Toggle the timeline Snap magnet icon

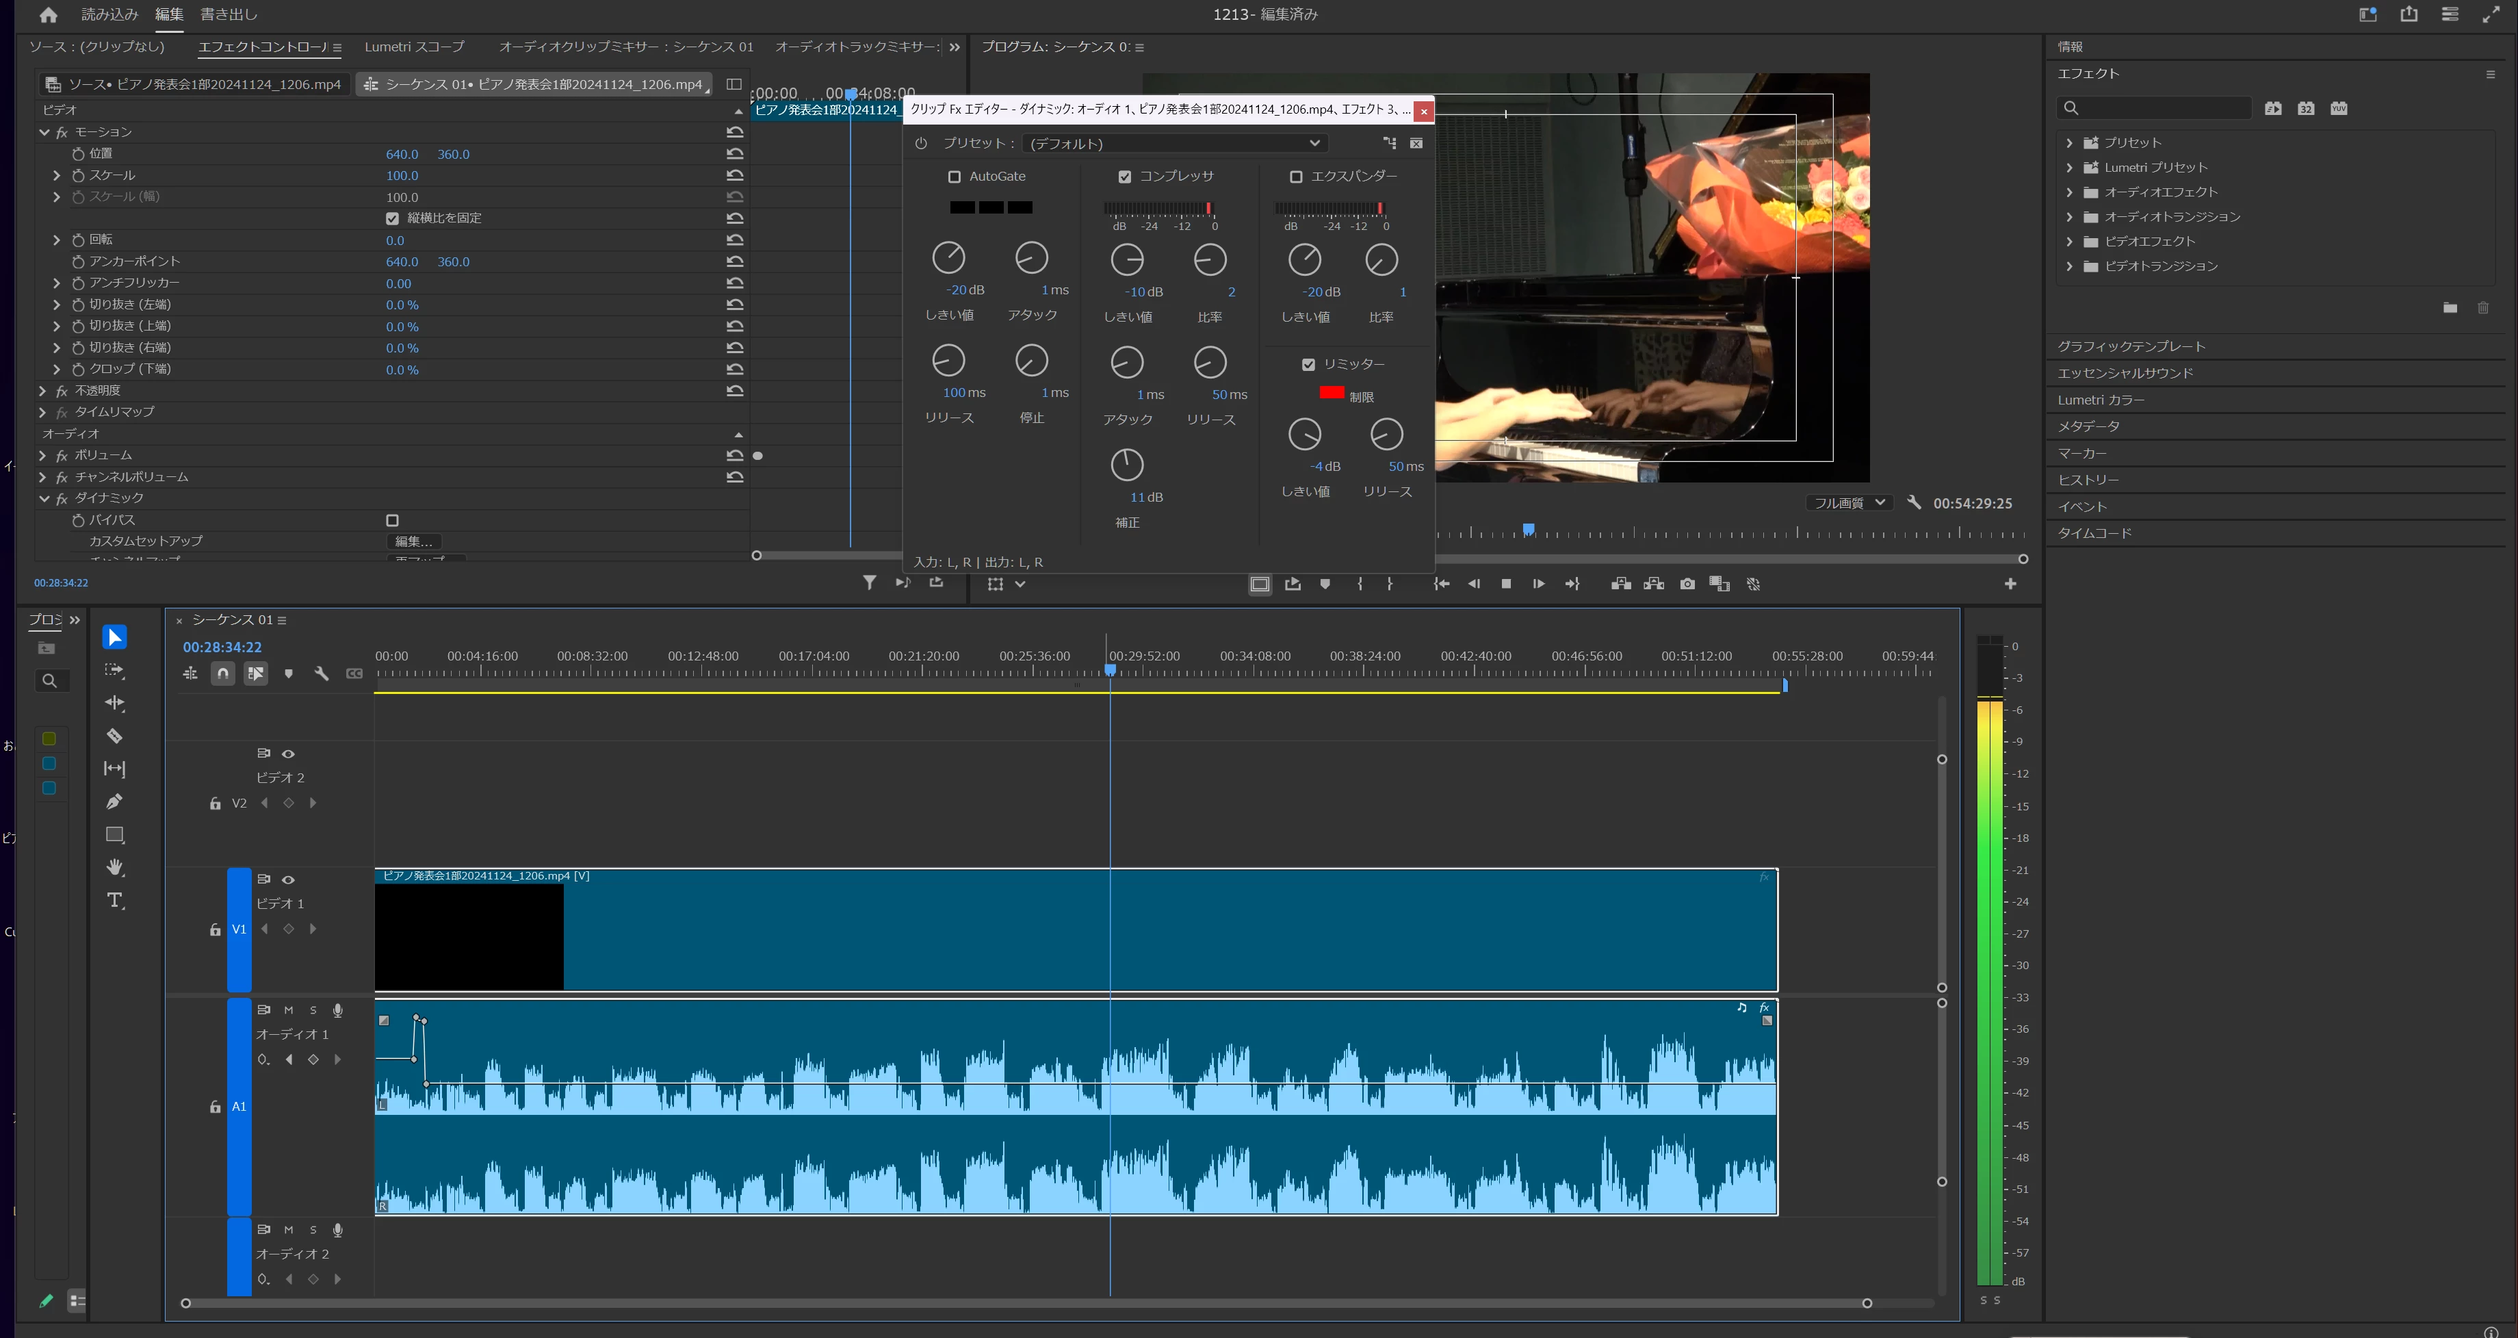(x=223, y=673)
